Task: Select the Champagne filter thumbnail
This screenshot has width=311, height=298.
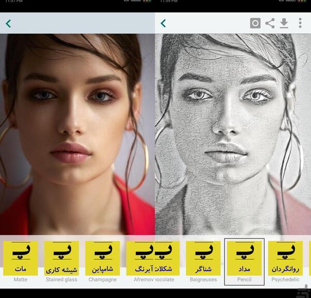Action: point(103,258)
